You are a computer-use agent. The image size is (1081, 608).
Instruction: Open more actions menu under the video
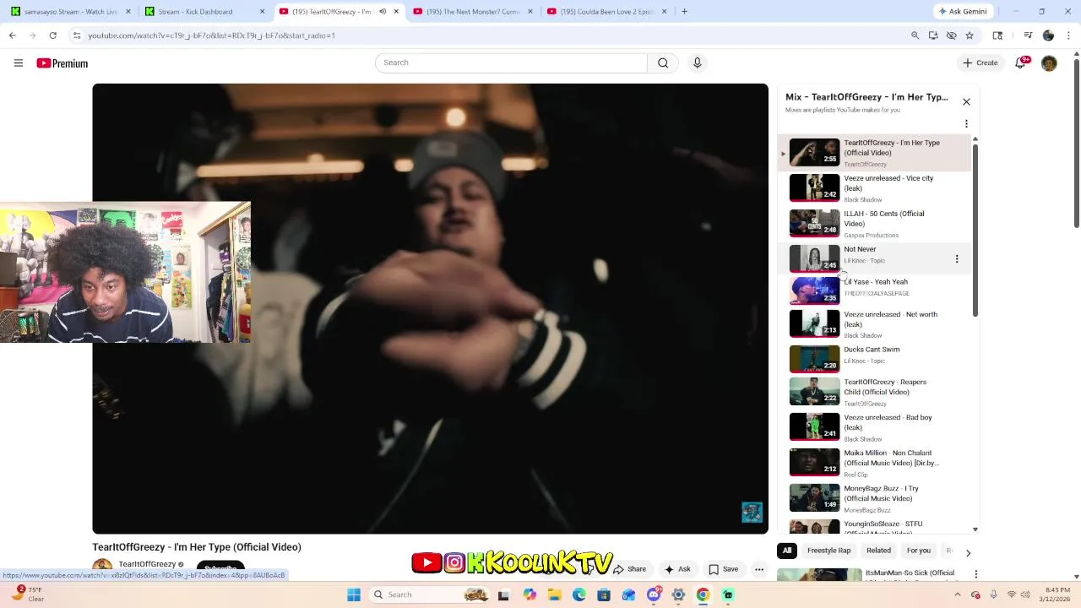[x=759, y=569]
